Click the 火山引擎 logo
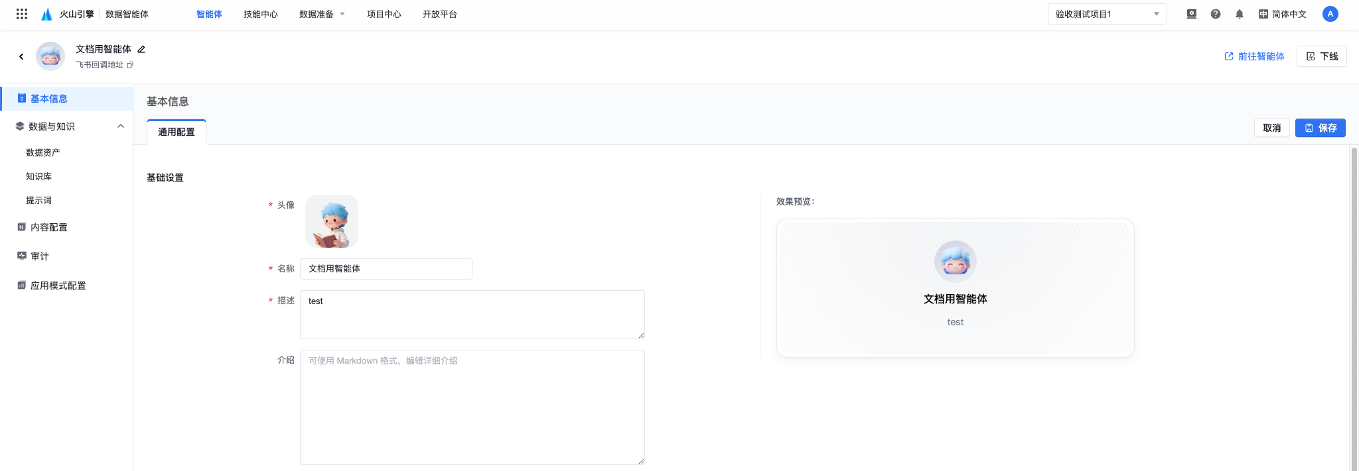This screenshot has width=1359, height=471. (x=67, y=14)
